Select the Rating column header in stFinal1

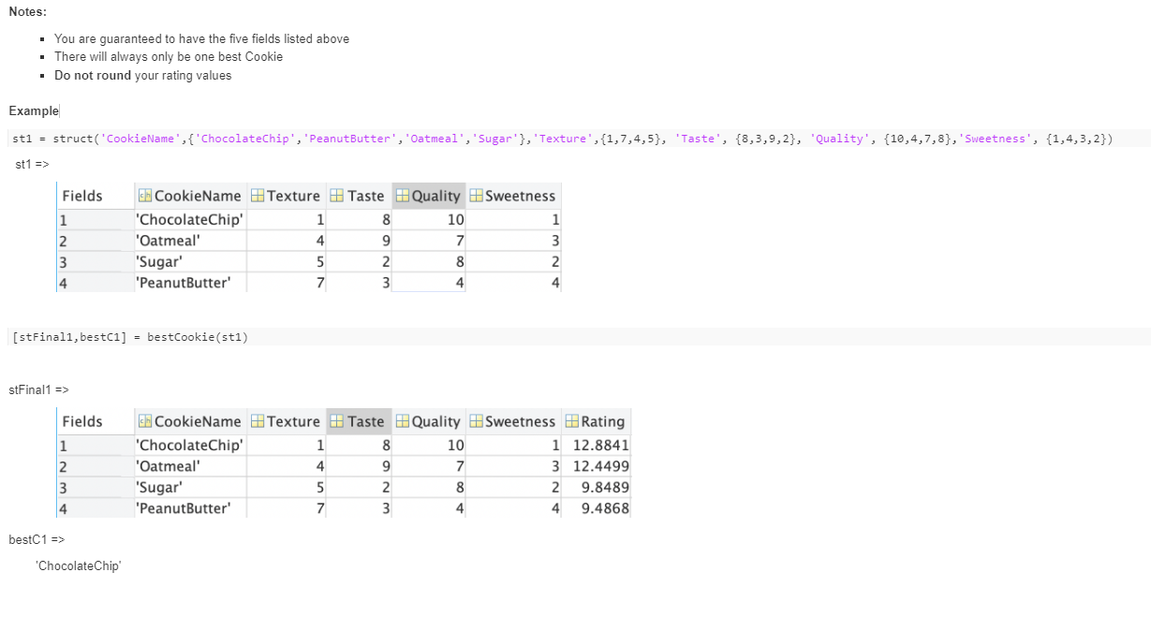coord(597,421)
